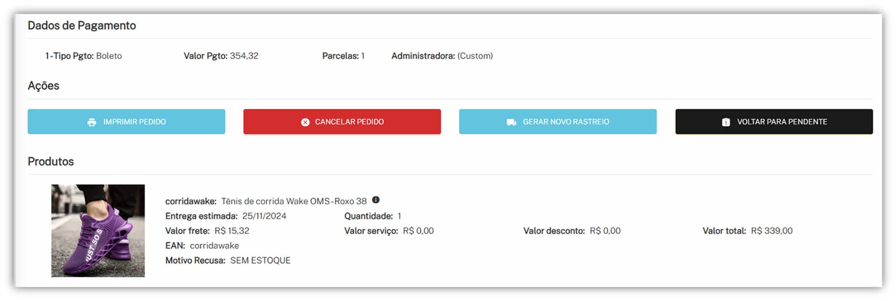Click the Motivo Recusa SEM ESTOQUE text
Image resolution: width=896 pixels, height=301 pixels.
tap(260, 260)
